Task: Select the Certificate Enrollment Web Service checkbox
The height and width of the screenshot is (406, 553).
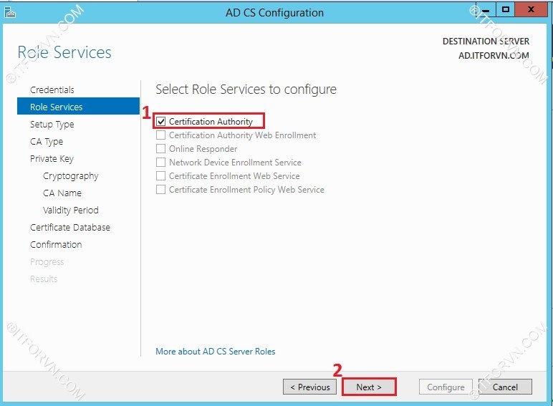Action: pos(161,176)
